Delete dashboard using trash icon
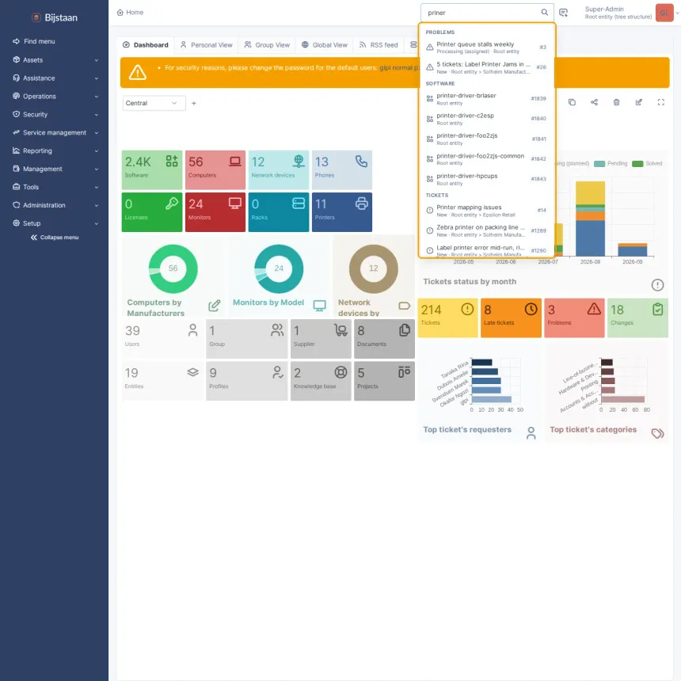Viewport: 681px width, 681px height. (616, 102)
